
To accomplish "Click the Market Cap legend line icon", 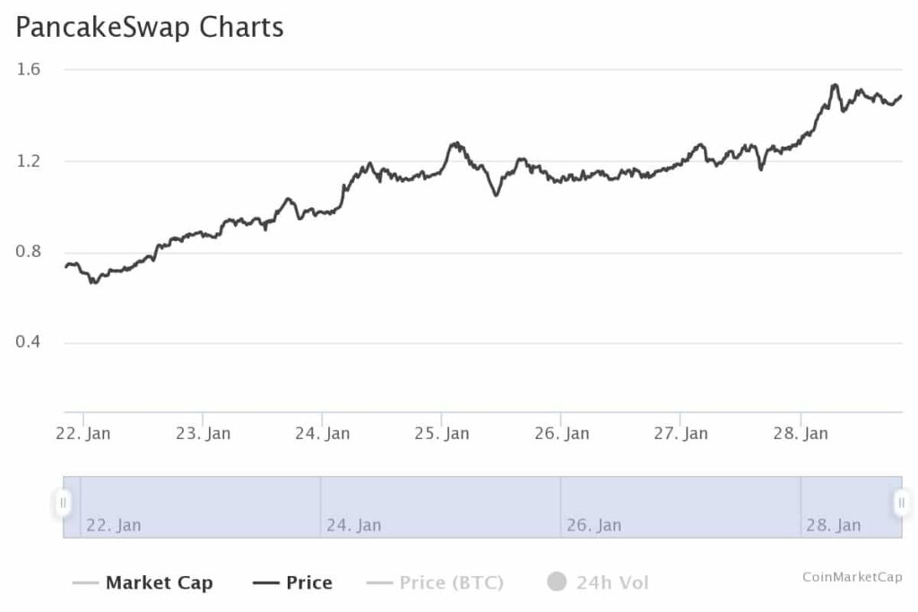I will (x=85, y=583).
